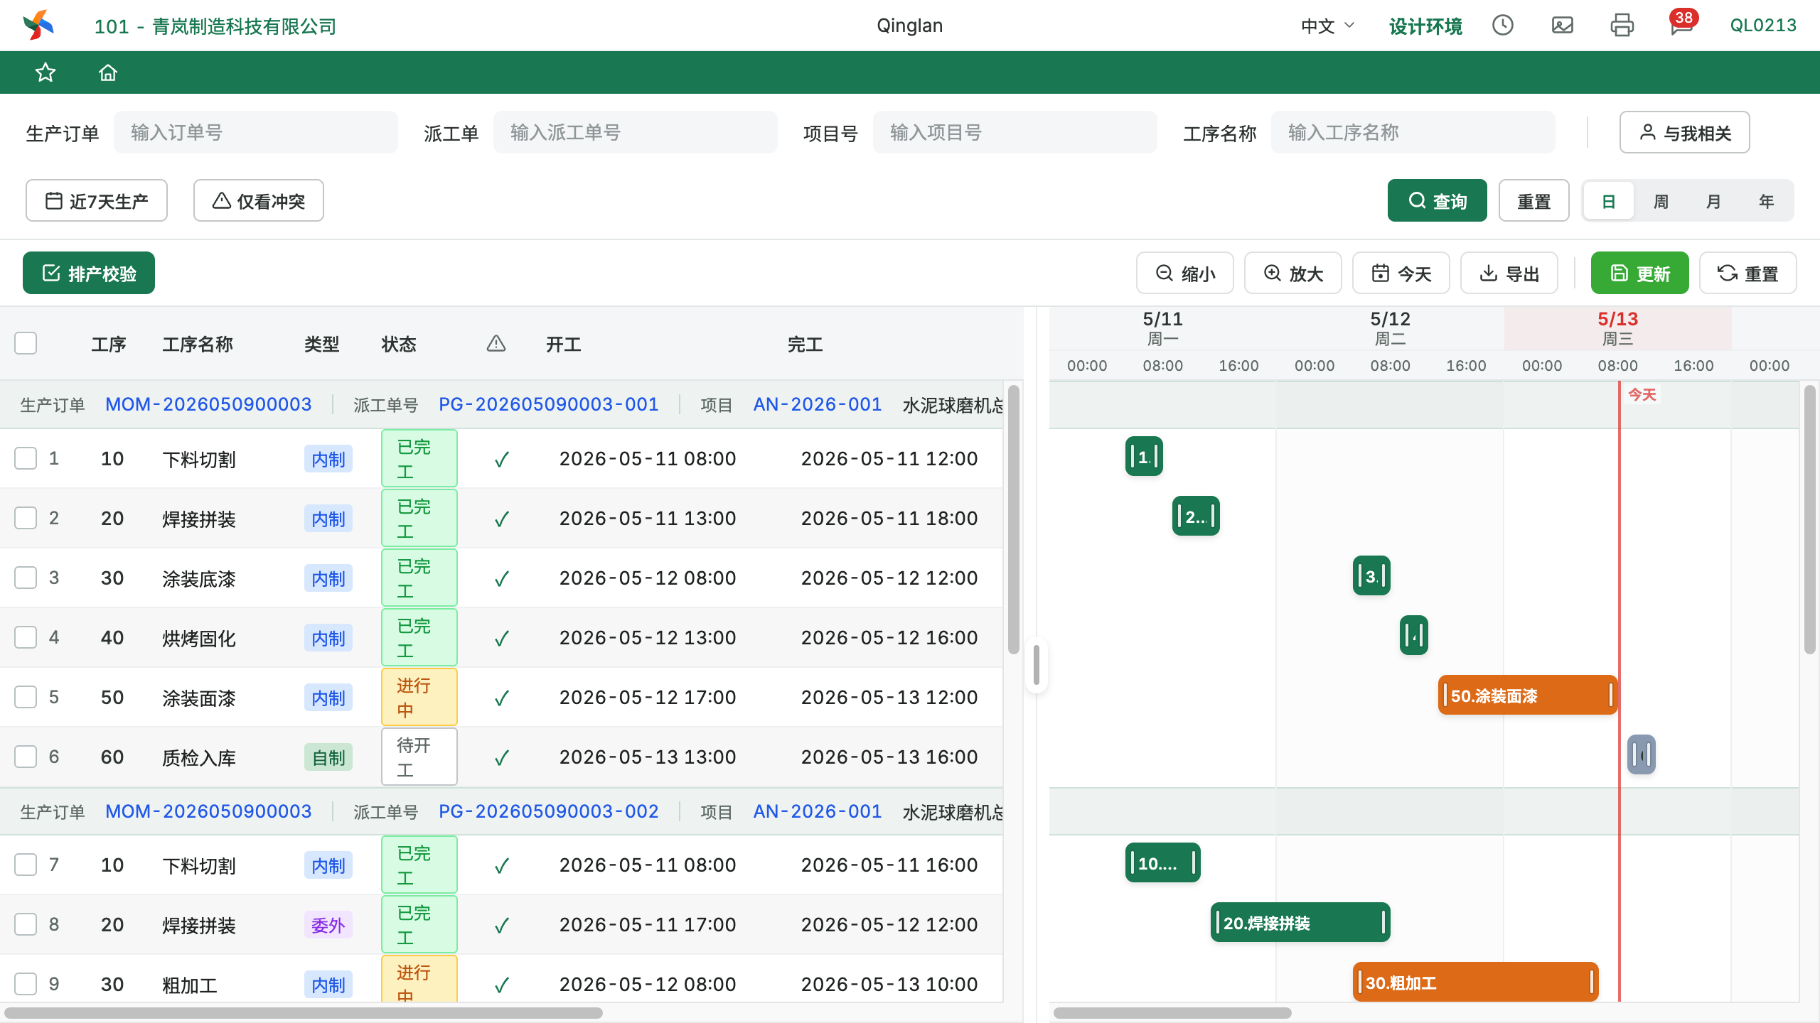Go to home via house icon
1820x1023 pixels.
[108, 72]
